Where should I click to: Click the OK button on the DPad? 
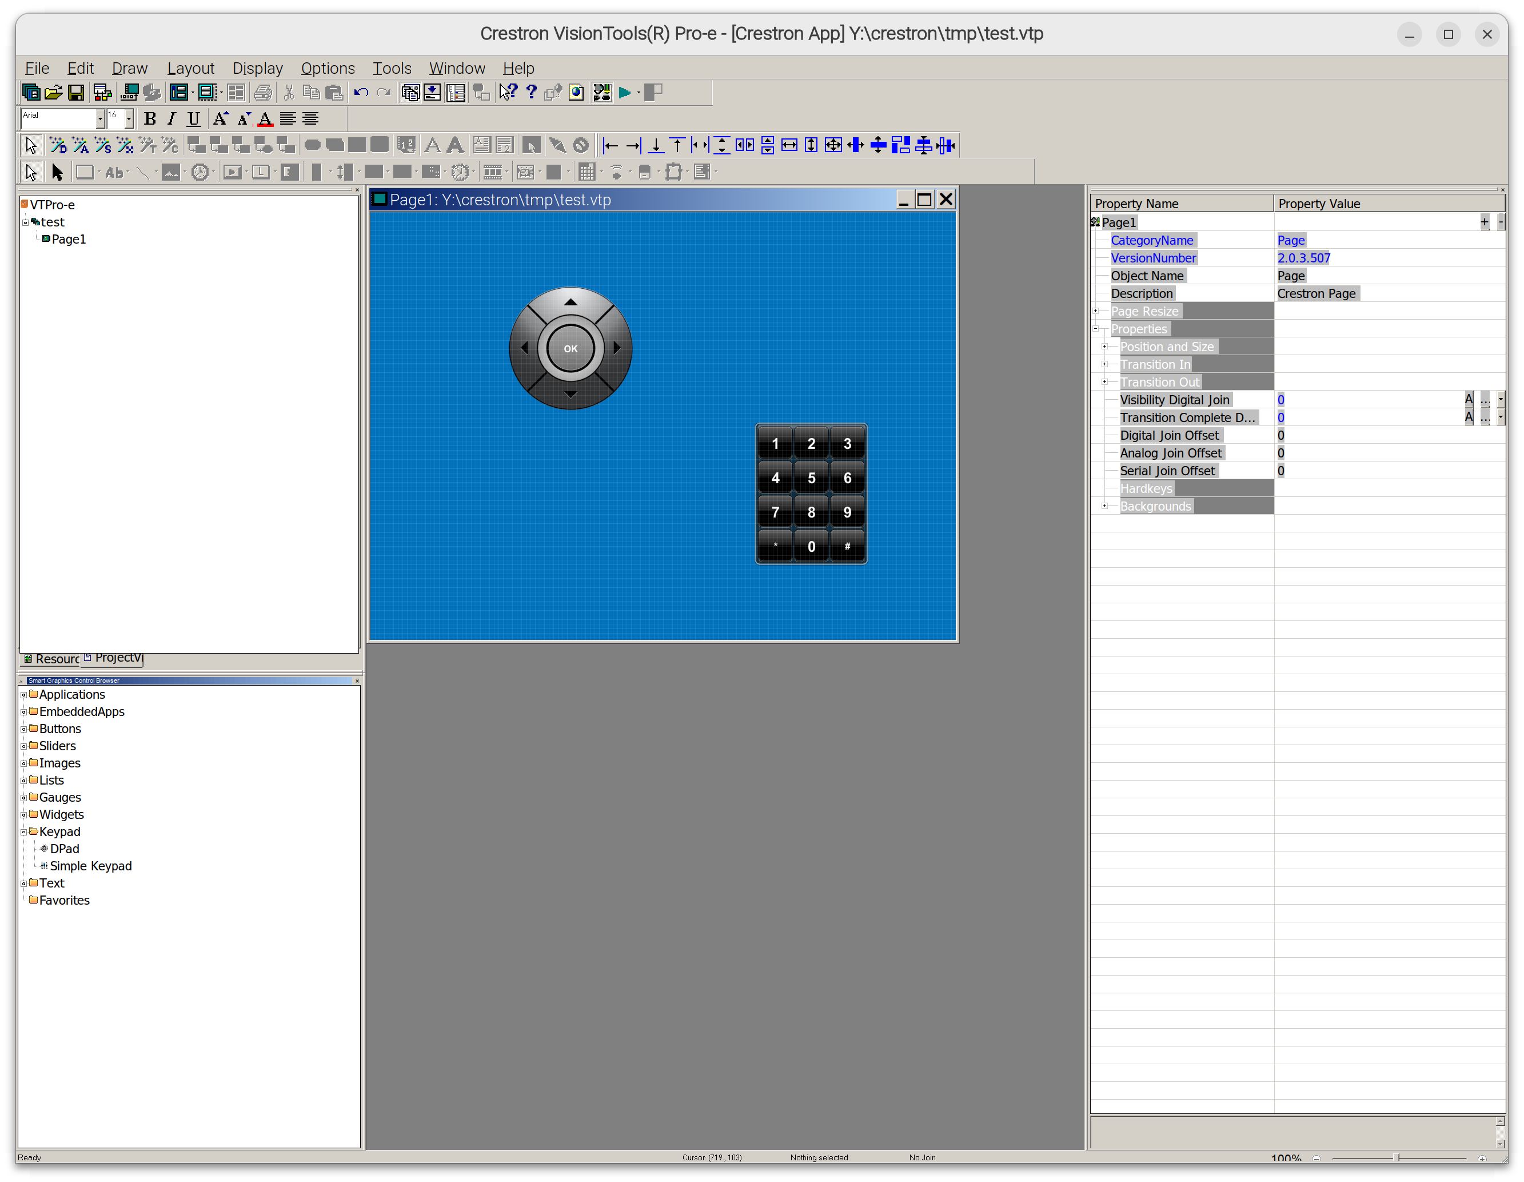click(570, 348)
